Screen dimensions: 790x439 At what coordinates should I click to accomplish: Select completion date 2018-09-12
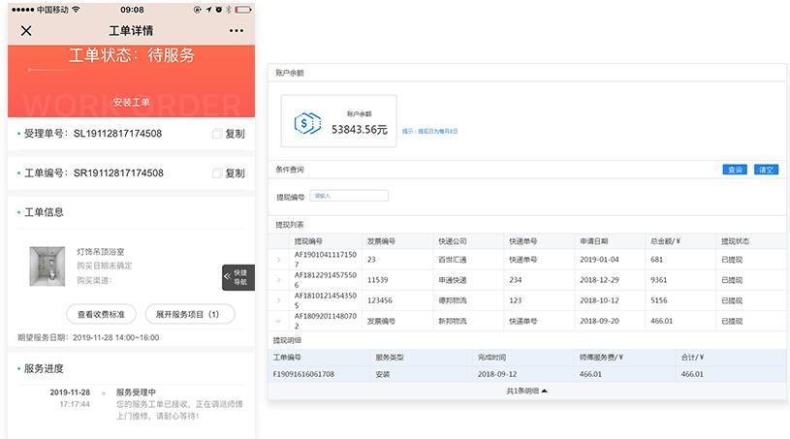[x=497, y=374]
